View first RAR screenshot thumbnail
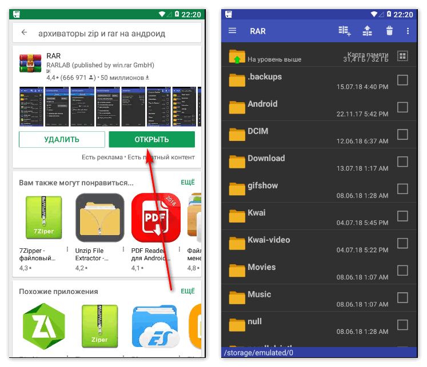Screen dimensions: 427x367 (31, 107)
